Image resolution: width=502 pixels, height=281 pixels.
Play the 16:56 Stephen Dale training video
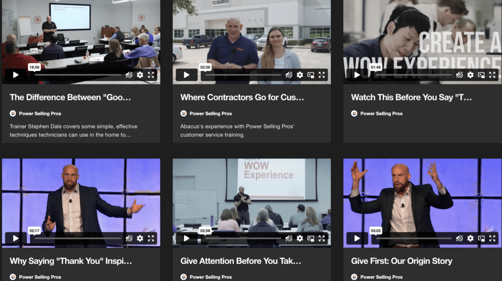point(16,75)
